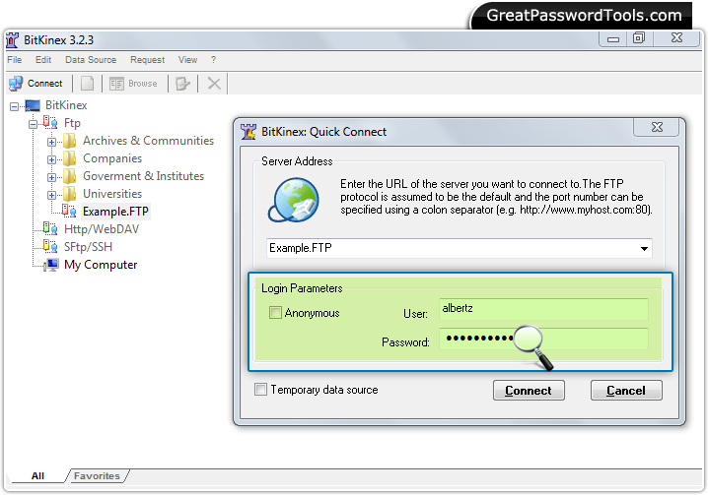The image size is (708, 495).
Task: Click the Password input field
Action: (x=543, y=339)
